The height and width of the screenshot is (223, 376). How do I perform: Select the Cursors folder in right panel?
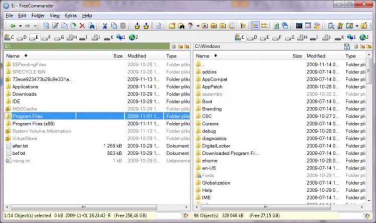(210, 123)
